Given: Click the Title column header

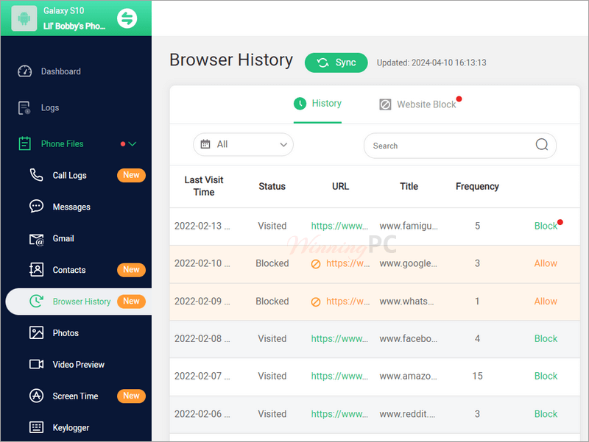Looking at the screenshot, I should pos(409,187).
